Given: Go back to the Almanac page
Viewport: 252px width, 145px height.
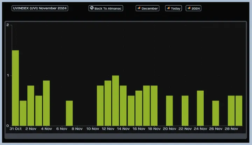Looking at the screenshot, I should [x=106, y=8].
